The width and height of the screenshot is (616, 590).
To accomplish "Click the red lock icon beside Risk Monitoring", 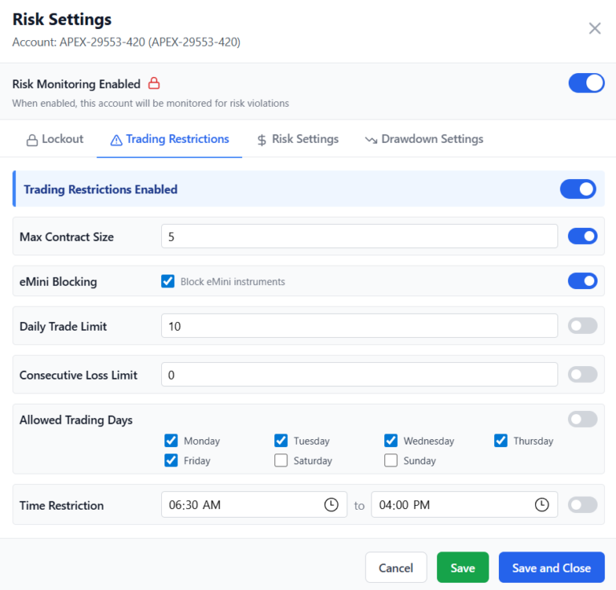I will [154, 83].
